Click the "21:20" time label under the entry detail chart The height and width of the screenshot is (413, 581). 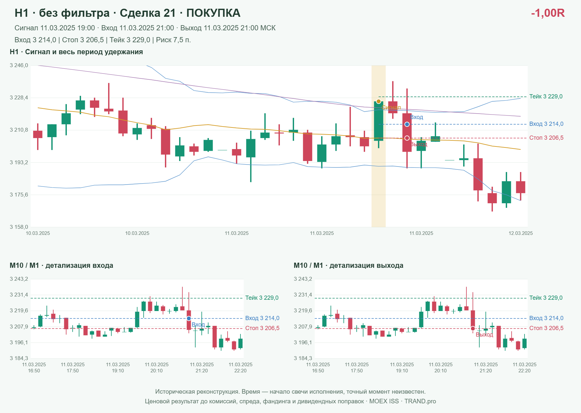[202, 371]
